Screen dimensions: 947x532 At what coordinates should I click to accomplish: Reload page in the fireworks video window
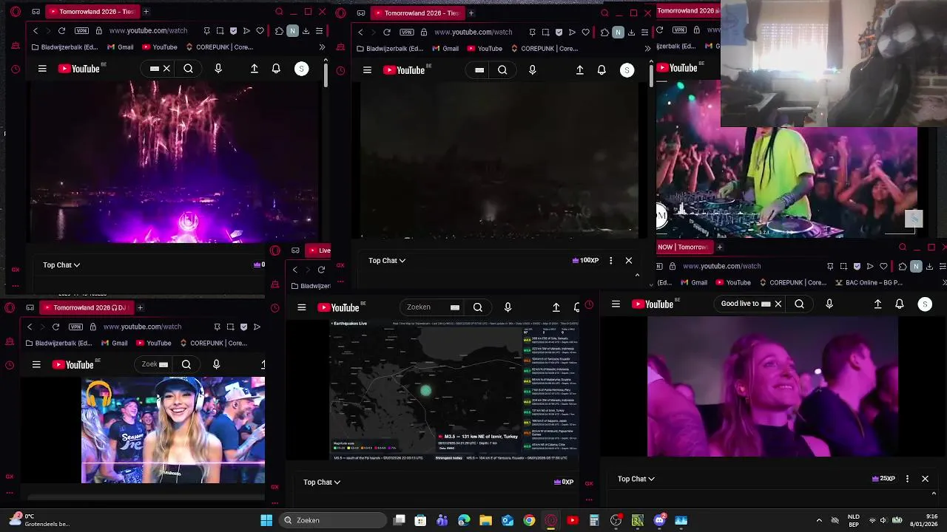(61, 31)
